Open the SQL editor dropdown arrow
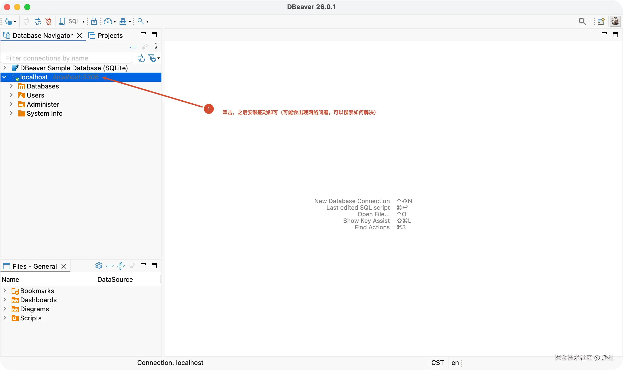The width and height of the screenshot is (623, 370). (x=83, y=22)
